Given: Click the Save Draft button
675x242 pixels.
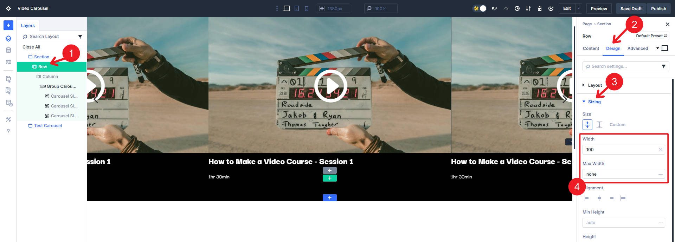Looking at the screenshot, I should pos(631,8).
